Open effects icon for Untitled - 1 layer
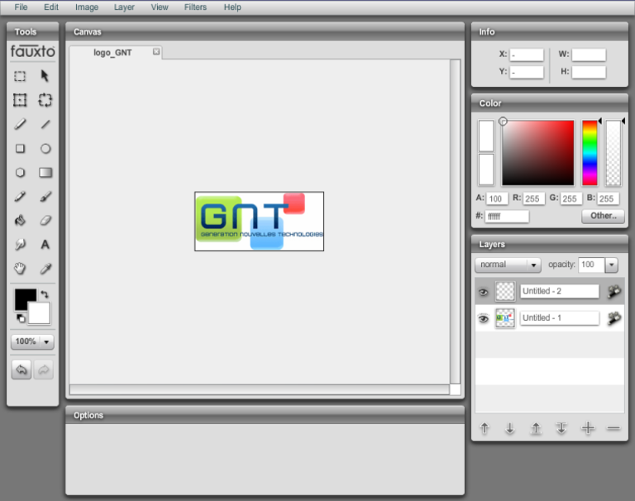 pyautogui.click(x=614, y=318)
